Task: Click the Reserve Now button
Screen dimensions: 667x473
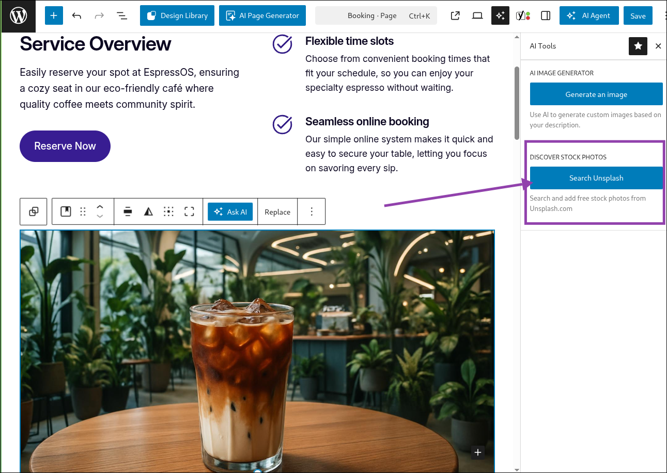Action: (x=65, y=146)
